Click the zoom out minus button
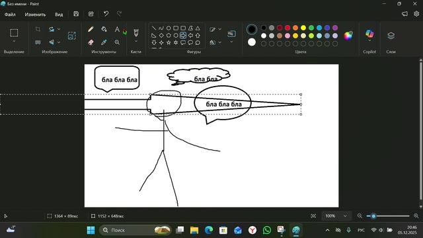This screenshot has height=238, width=423. point(360,216)
